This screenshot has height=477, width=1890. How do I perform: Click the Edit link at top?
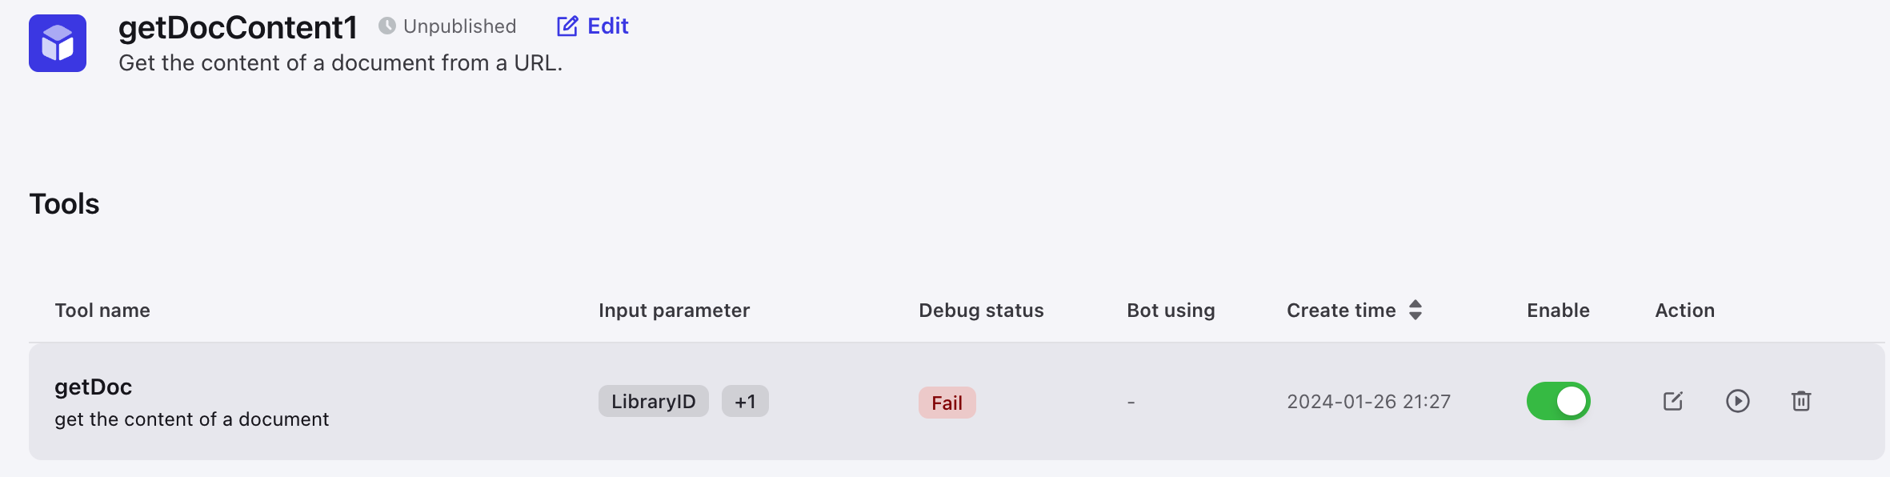click(x=593, y=26)
